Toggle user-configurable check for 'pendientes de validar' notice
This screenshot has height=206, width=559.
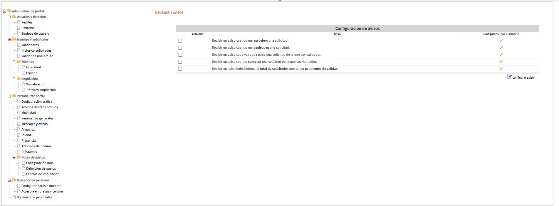[501, 69]
